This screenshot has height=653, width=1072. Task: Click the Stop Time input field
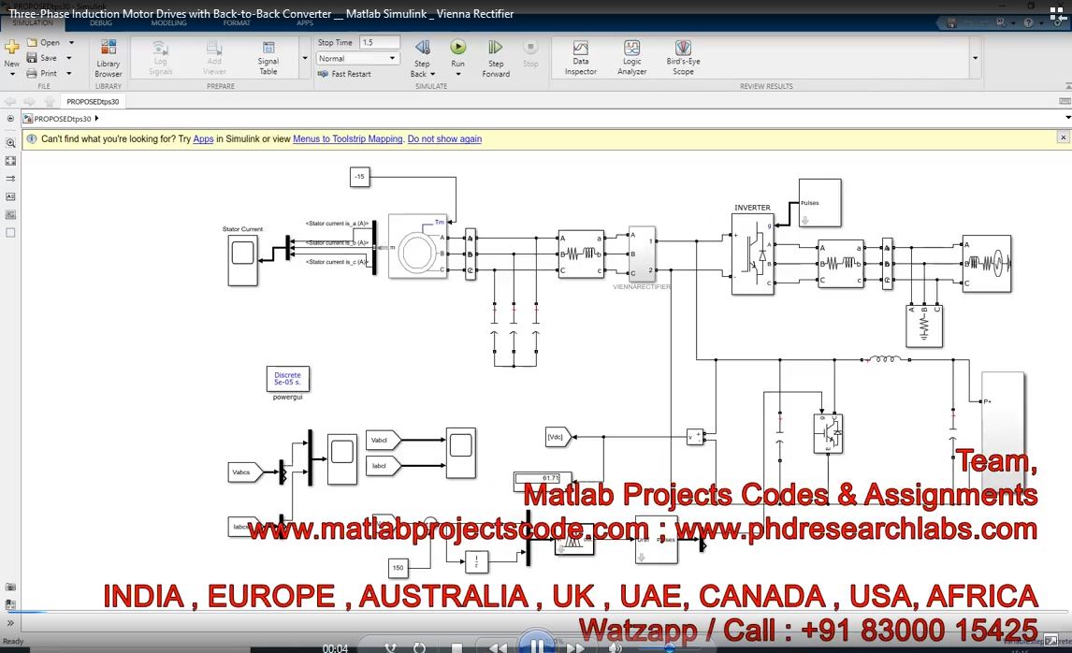[x=380, y=42]
